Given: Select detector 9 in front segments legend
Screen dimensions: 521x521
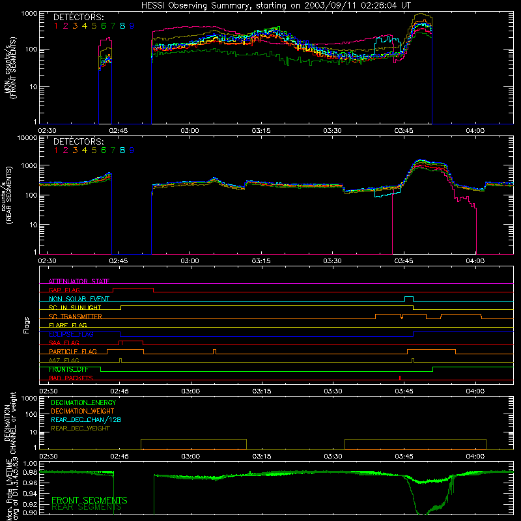Looking at the screenshot, I should [132, 26].
